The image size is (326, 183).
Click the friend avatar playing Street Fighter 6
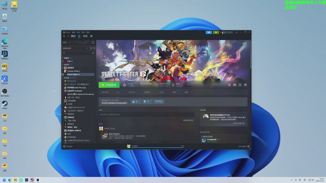203,140
